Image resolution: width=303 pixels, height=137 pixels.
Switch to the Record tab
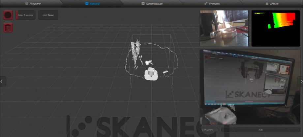tap(92, 4)
